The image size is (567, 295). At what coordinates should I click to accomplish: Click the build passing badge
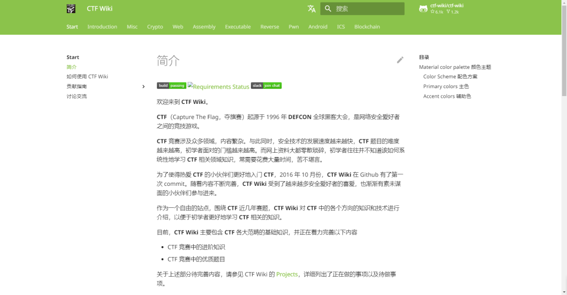171,86
